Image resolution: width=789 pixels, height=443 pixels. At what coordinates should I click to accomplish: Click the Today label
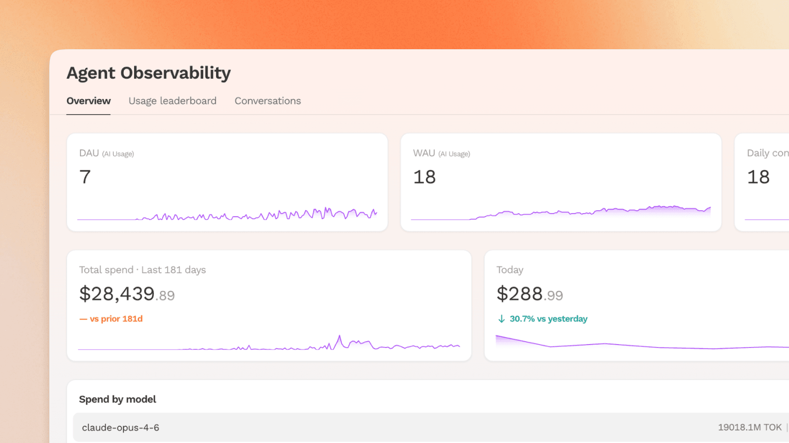tap(510, 270)
